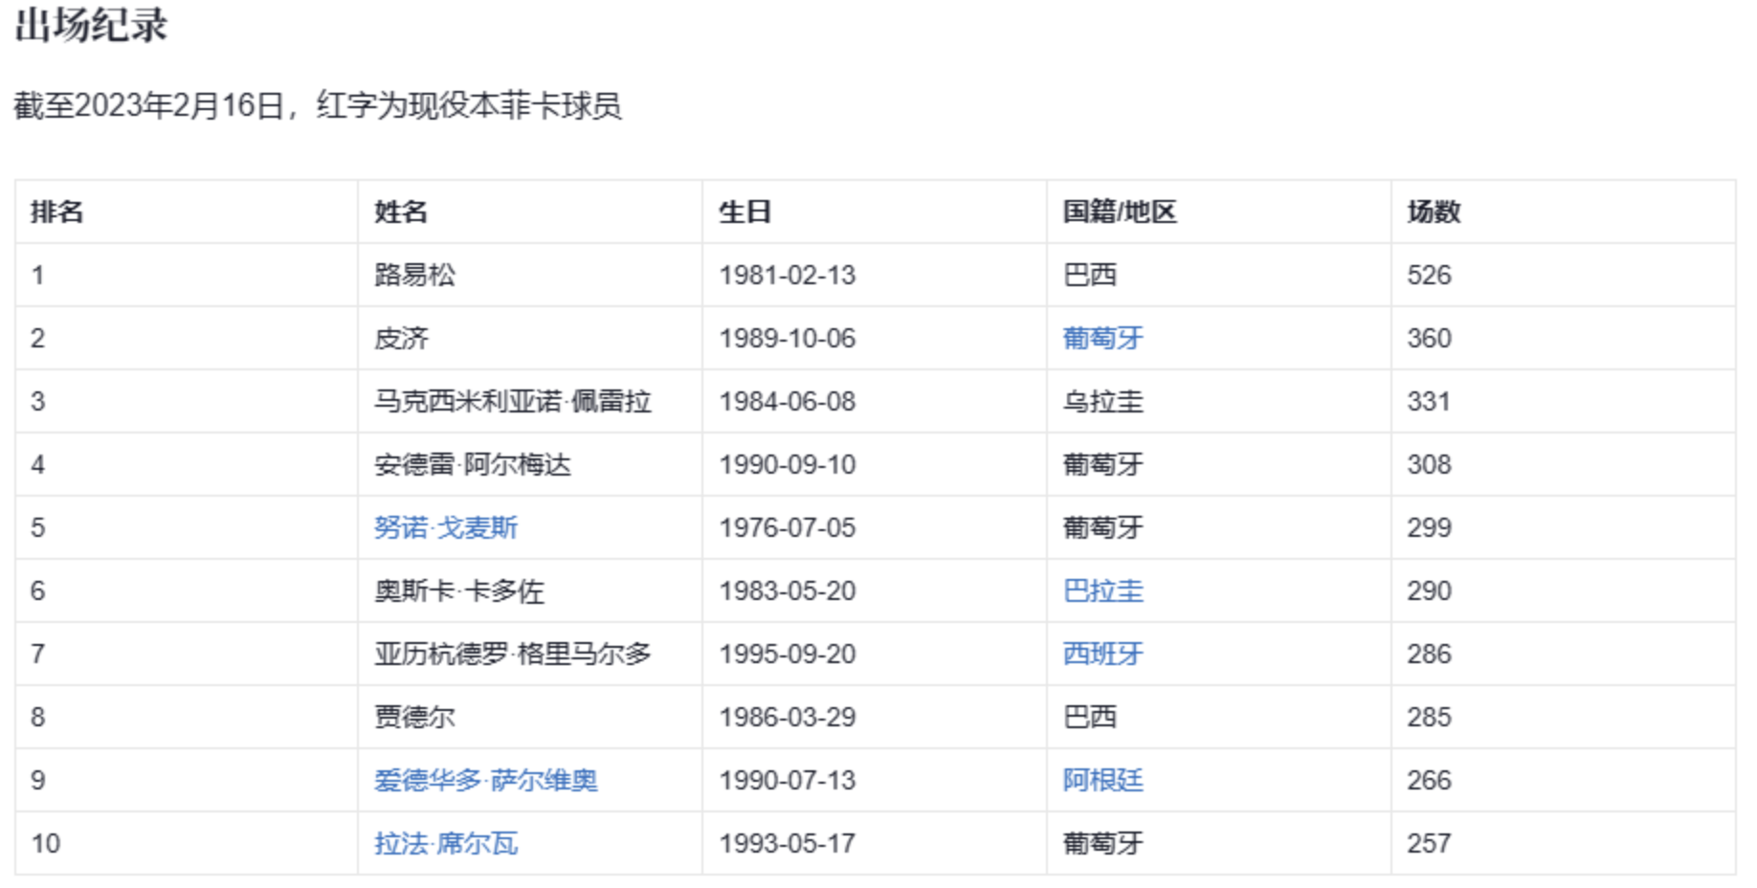Screen dimensions: 1757x888
Task: Select the name 皮济
Action: pyautogui.click(x=401, y=338)
